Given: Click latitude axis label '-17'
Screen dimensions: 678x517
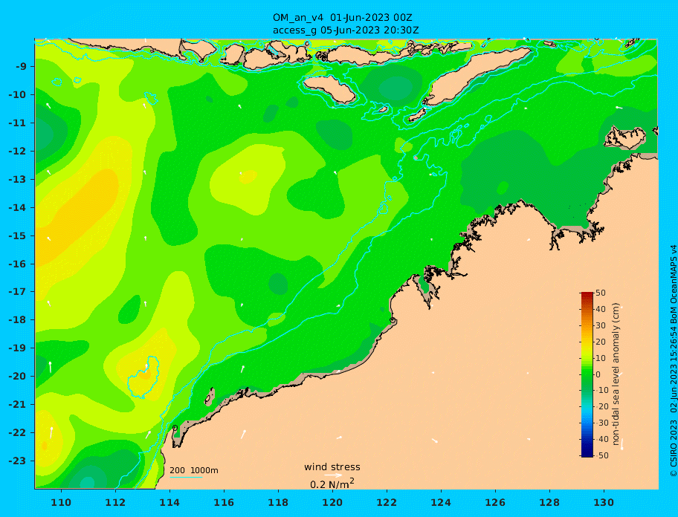Looking at the screenshot, I should (x=17, y=291).
